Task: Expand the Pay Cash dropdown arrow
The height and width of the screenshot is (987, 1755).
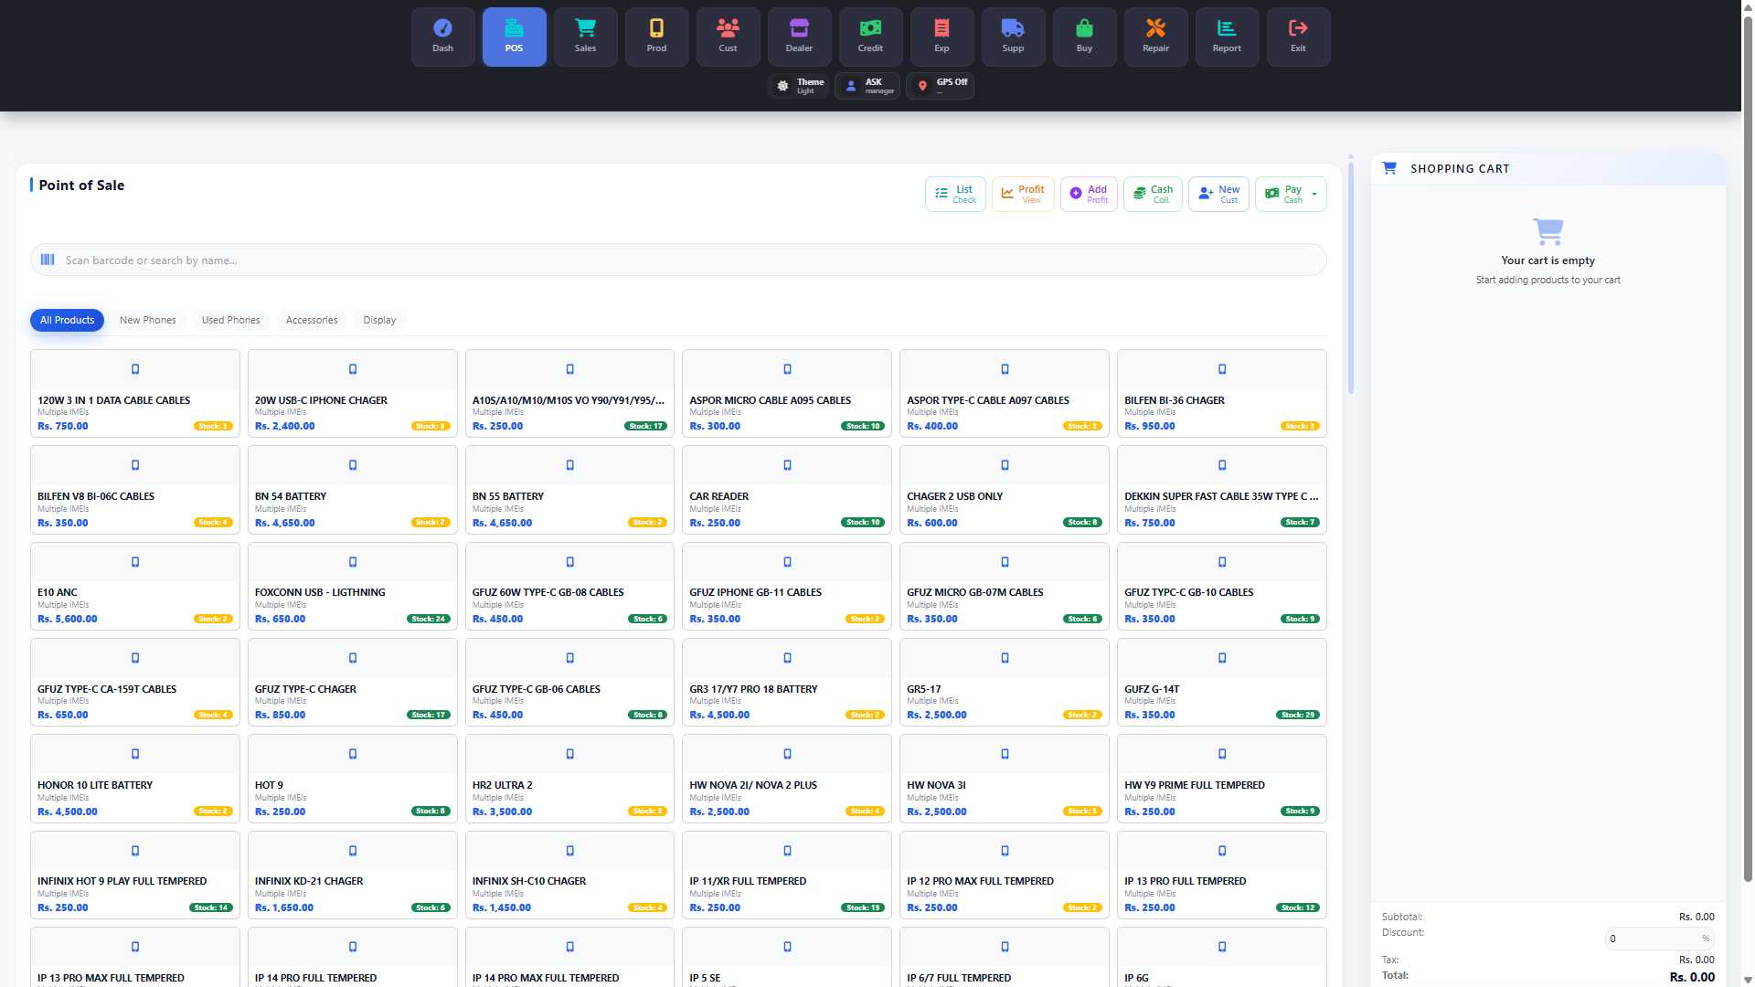Action: pyautogui.click(x=1314, y=194)
